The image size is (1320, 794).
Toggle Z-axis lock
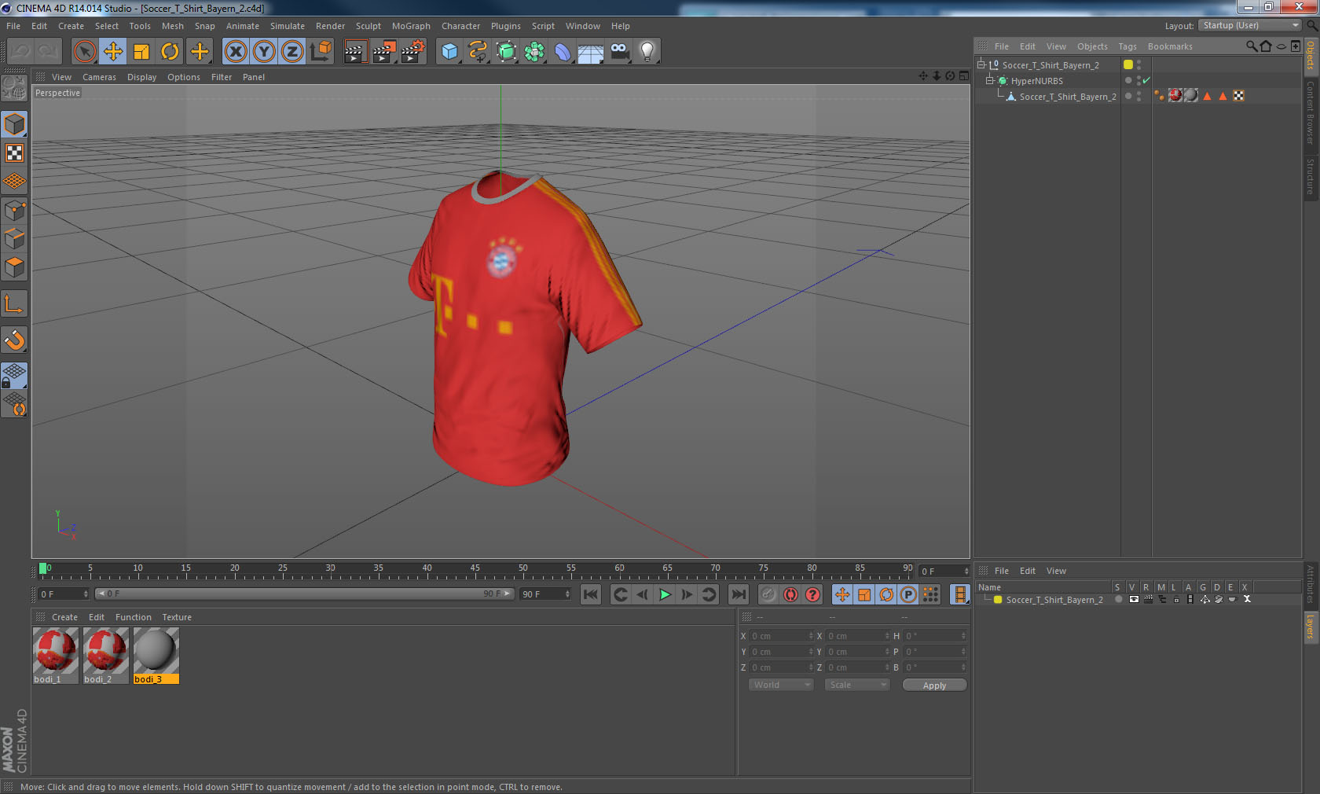(x=292, y=52)
